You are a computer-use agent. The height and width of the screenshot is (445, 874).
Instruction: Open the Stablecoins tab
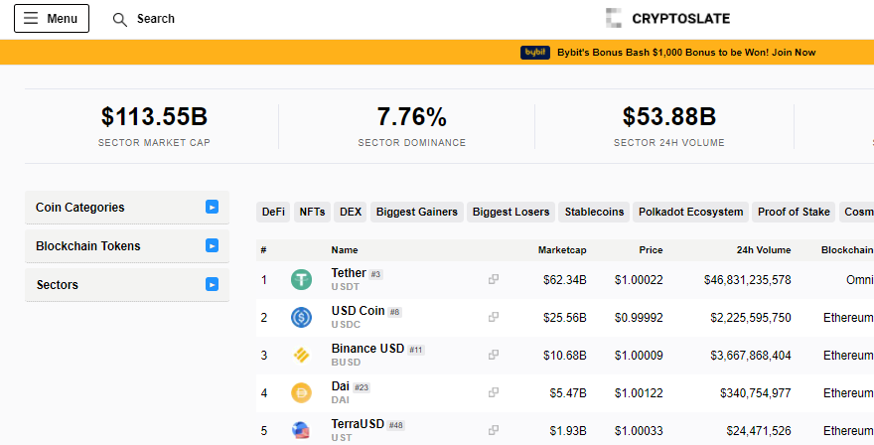594,212
